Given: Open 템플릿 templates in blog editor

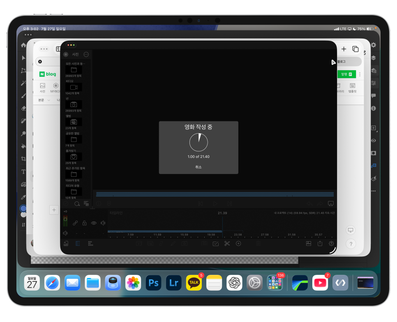Looking at the screenshot, I should [352, 88].
